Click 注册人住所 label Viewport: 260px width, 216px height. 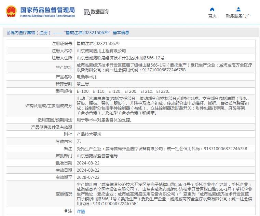point(62,58)
